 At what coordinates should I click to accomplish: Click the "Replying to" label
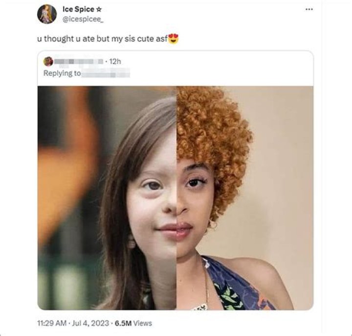pos(62,73)
